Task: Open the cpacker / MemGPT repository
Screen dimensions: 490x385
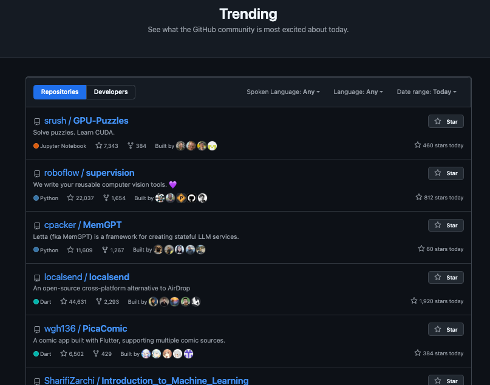Action: (83, 225)
